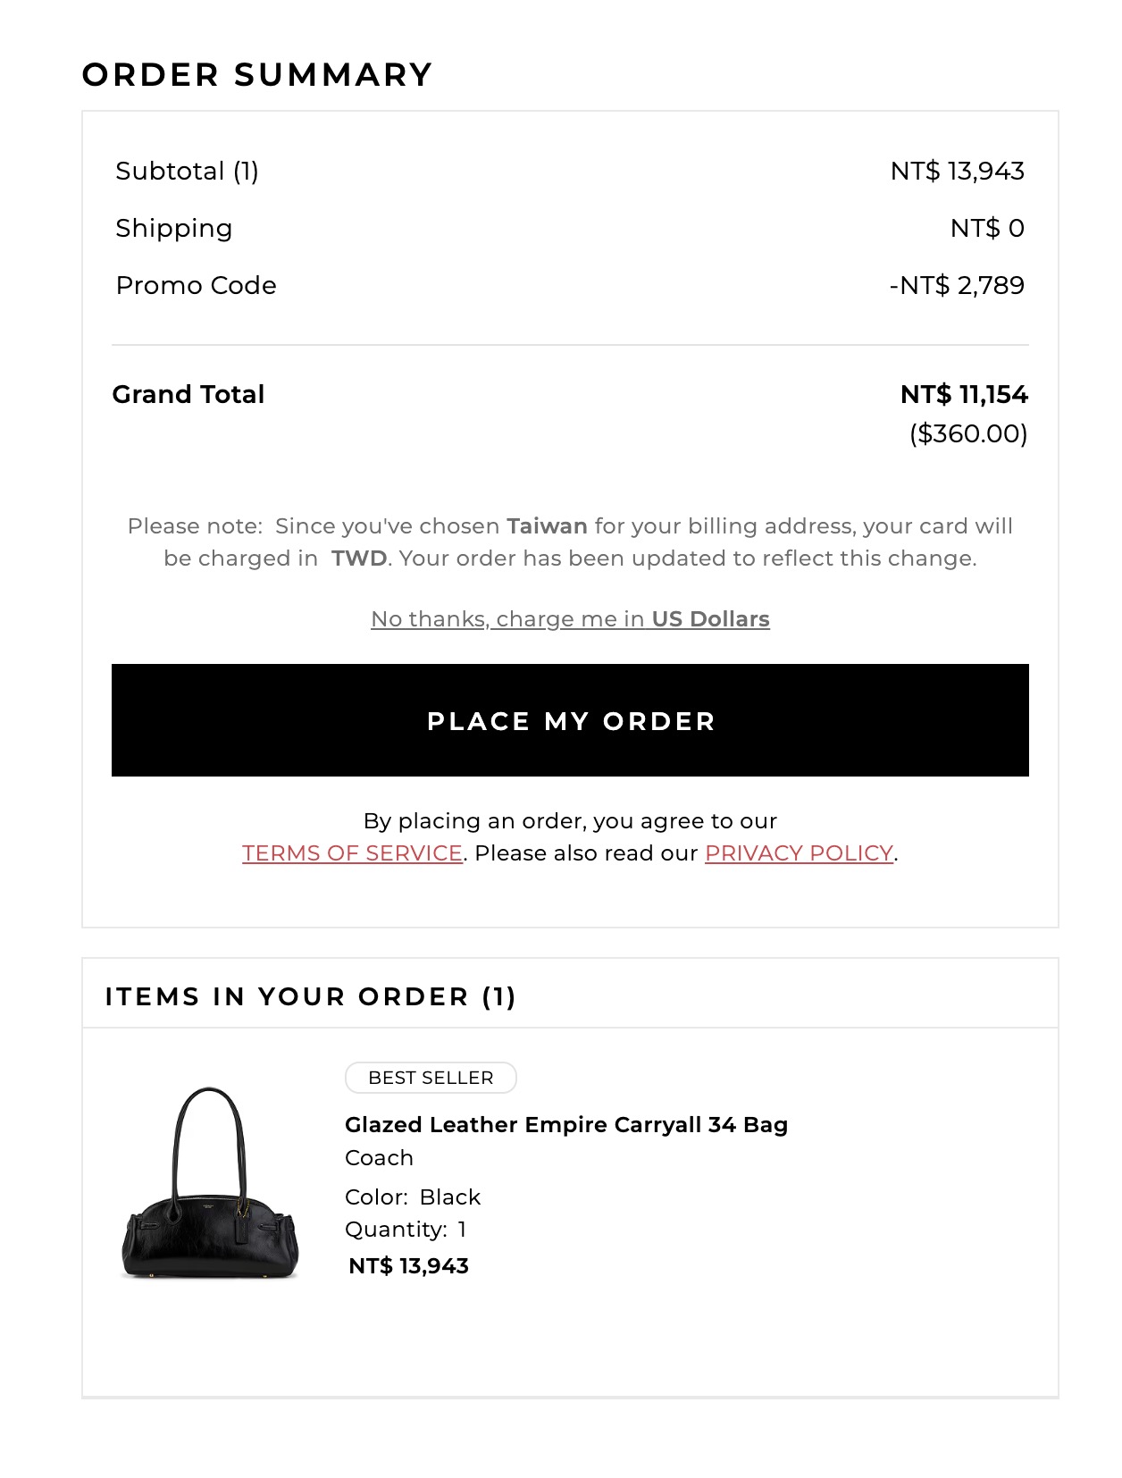Image resolution: width=1122 pixels, height=1478 pixels.
Task: Click the Grand Total amount NT$ 11,154
Action: (964, 394)
